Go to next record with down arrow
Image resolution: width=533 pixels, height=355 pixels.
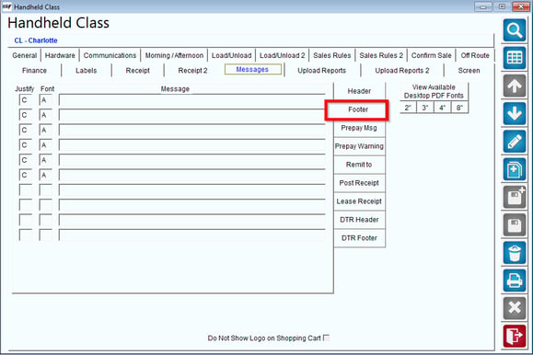515,113
